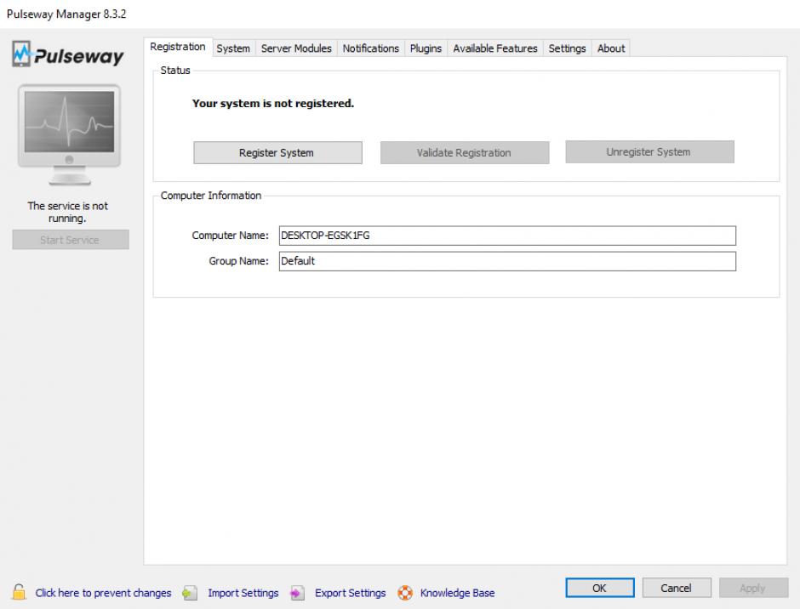The height and width of the screenshot is (609, 800).
Task: Click the Apply button
Action: click(753, 588)
